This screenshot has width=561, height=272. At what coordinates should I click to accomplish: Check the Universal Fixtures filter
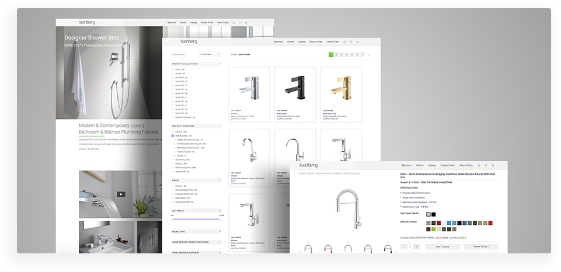[x=173, y=117]
